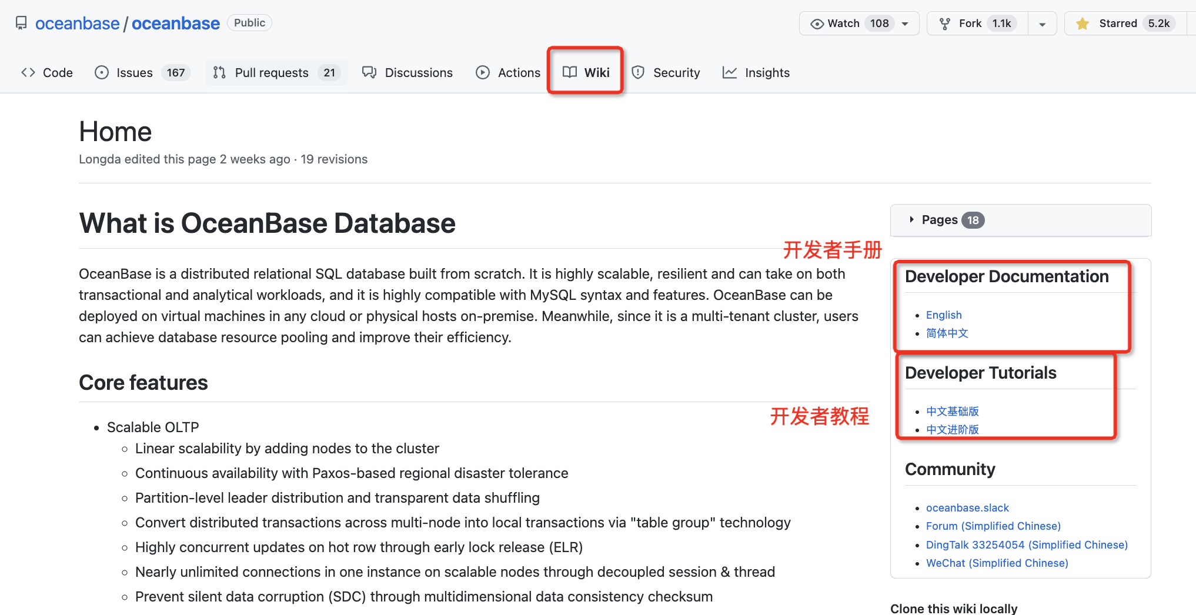Screen dimensions: 1196x615
Task: Click the Discussions speech bubble icon
Action: [369, 72]
